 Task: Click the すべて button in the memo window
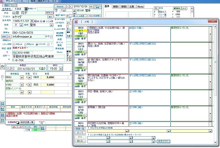80,133
